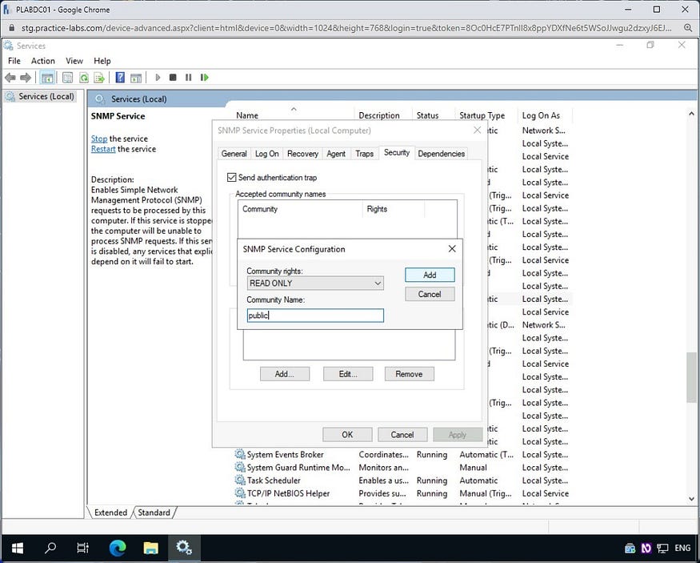Viewport: 700px width, 563px height.
Task: Click Cancel in SNMP Service Configuration dialog
Action: (x=430, y=294)
